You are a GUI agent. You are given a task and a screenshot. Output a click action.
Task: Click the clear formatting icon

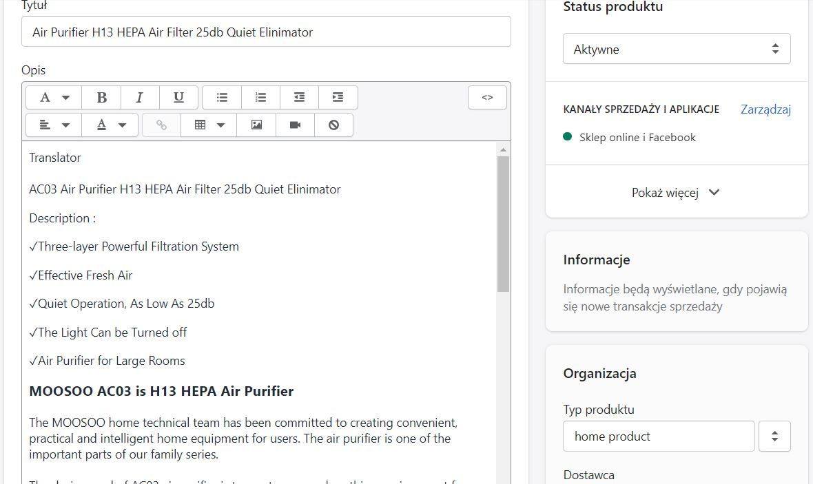coord(334,125)
